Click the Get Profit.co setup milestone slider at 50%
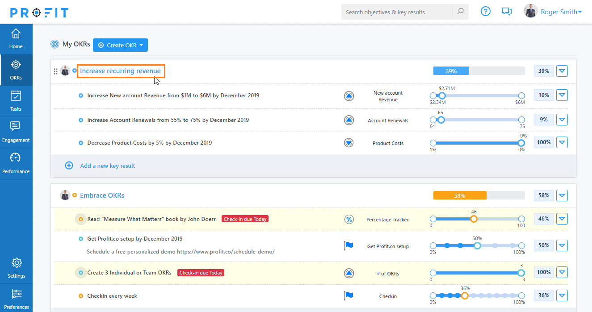Viewport: 592px width, 312px height. pos(477,245)
